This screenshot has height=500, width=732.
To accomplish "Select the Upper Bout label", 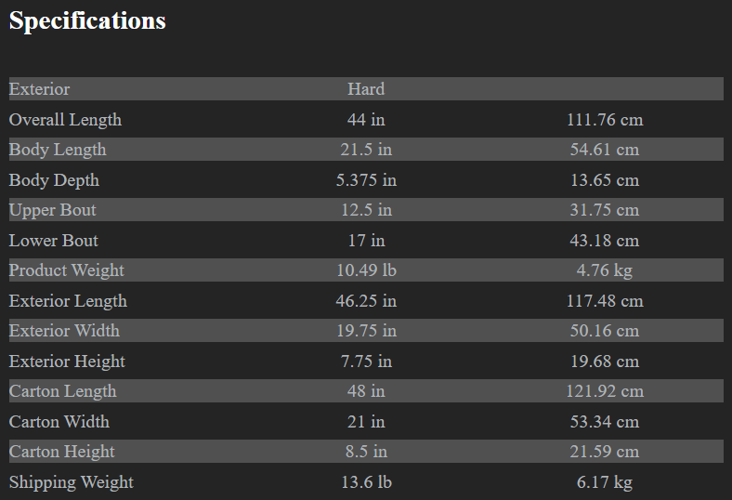I will (52, 210).
